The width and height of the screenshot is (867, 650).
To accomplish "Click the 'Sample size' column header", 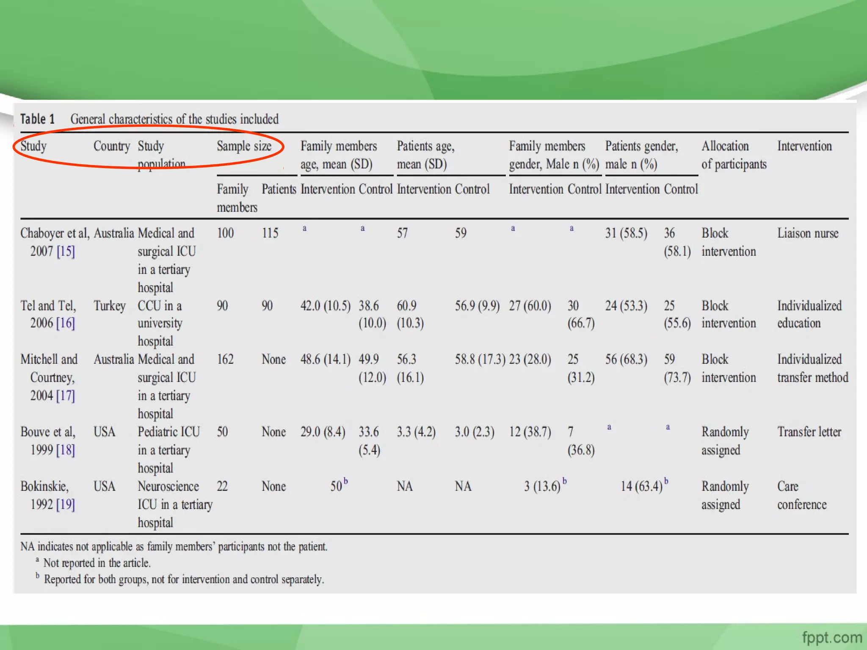I will pyautogui.click(x=244, y=146).
